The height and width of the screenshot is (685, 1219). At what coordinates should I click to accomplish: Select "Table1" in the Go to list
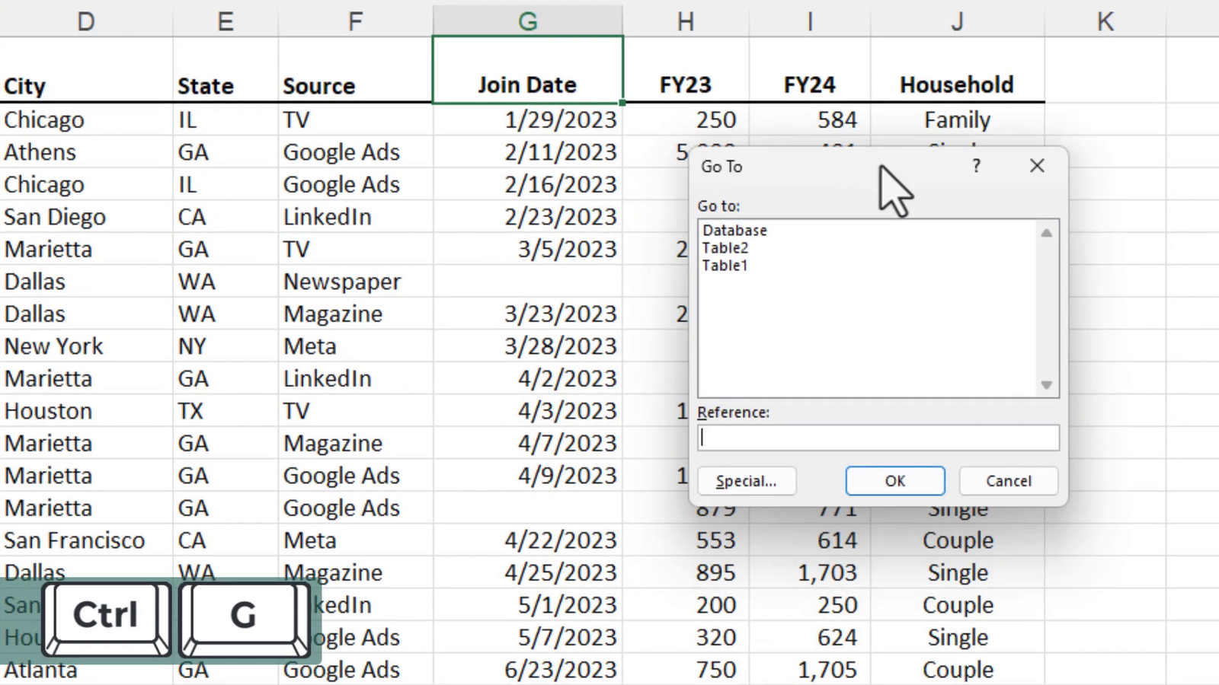coord(725,265)
